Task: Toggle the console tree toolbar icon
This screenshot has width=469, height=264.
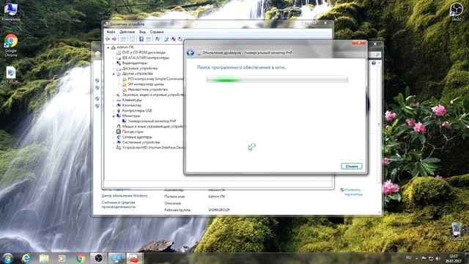Action: point(123,39)
